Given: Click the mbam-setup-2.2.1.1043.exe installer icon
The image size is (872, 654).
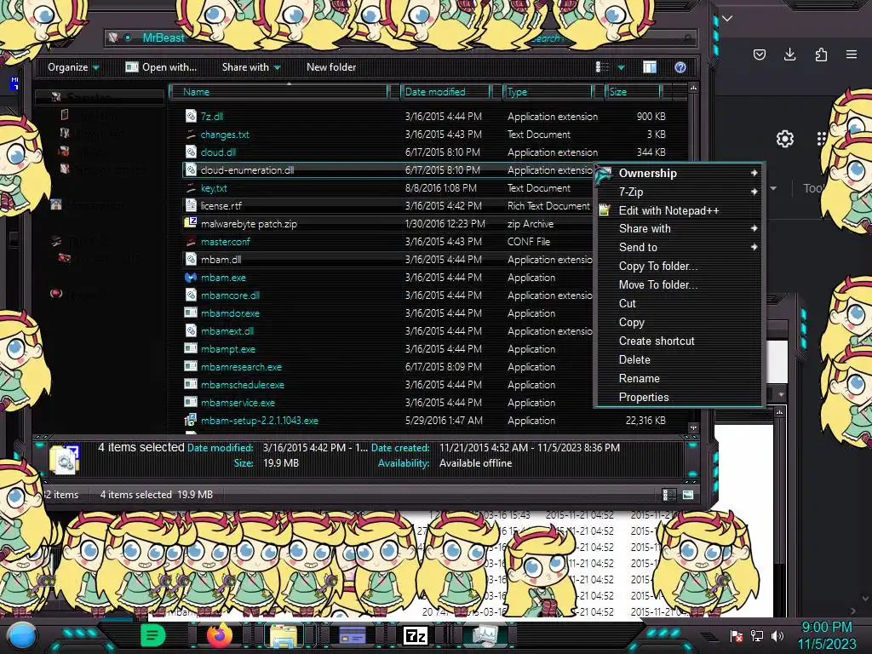Looking at the screenshot, I should 191,420.
